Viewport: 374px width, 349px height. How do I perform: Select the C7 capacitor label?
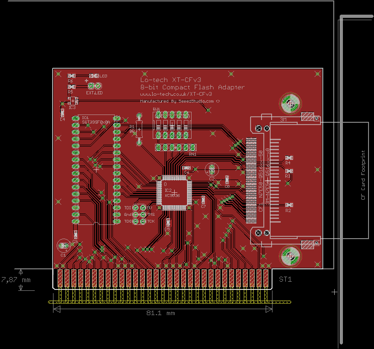203,207
